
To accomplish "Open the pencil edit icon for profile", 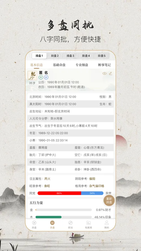I will (111, 73).
